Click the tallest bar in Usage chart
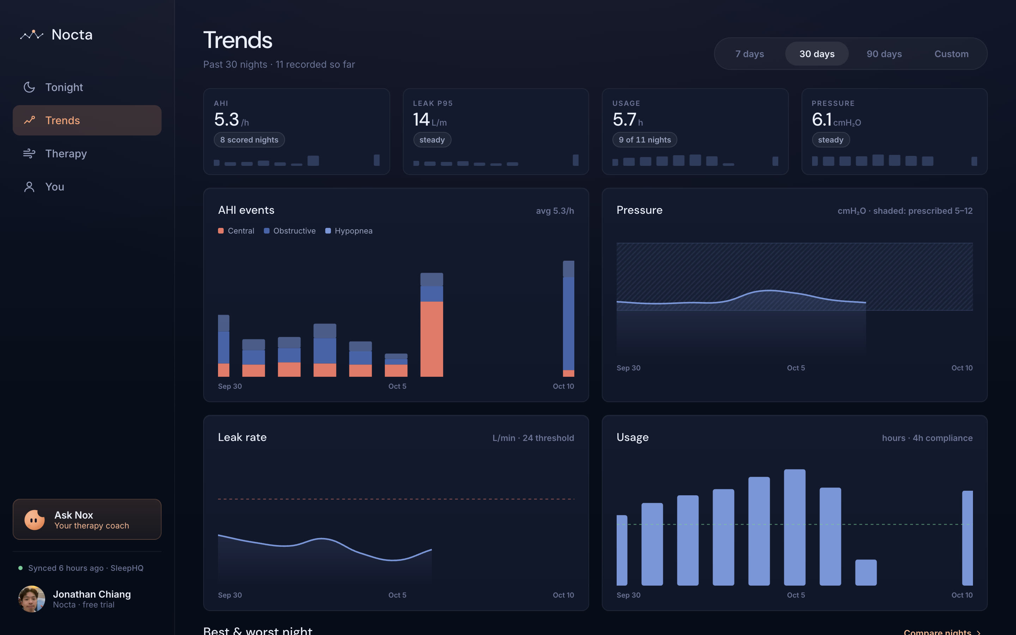This screenshot has width=1016, height=635. (x=794, y=527)
